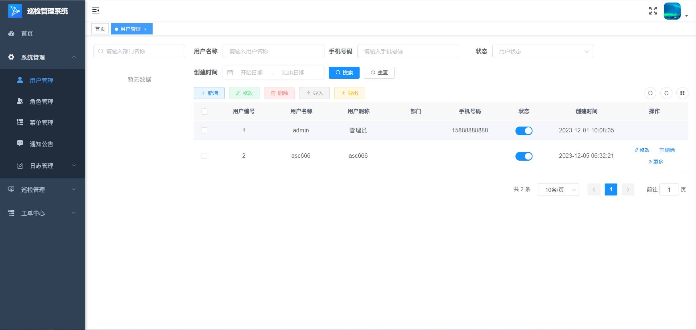This screenshot has width=696, height=330.
Task: Click 更多 link for asc666
Action: [656, 162]
